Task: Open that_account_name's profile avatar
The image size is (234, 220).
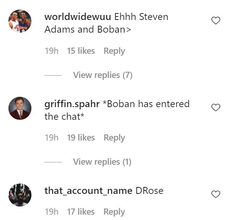Action: [20, 195]
